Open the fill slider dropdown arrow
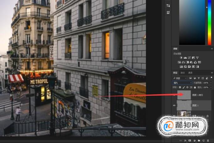214x143 pixels. 211,87
